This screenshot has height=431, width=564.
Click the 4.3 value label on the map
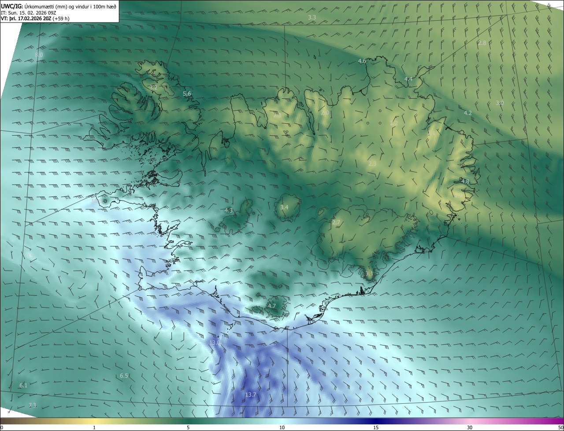coord(228,211)
